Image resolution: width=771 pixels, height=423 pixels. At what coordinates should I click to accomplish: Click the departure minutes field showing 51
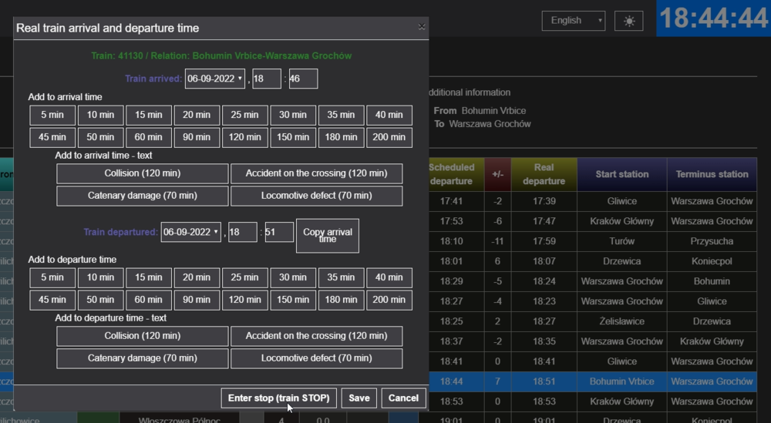(279, 232)
